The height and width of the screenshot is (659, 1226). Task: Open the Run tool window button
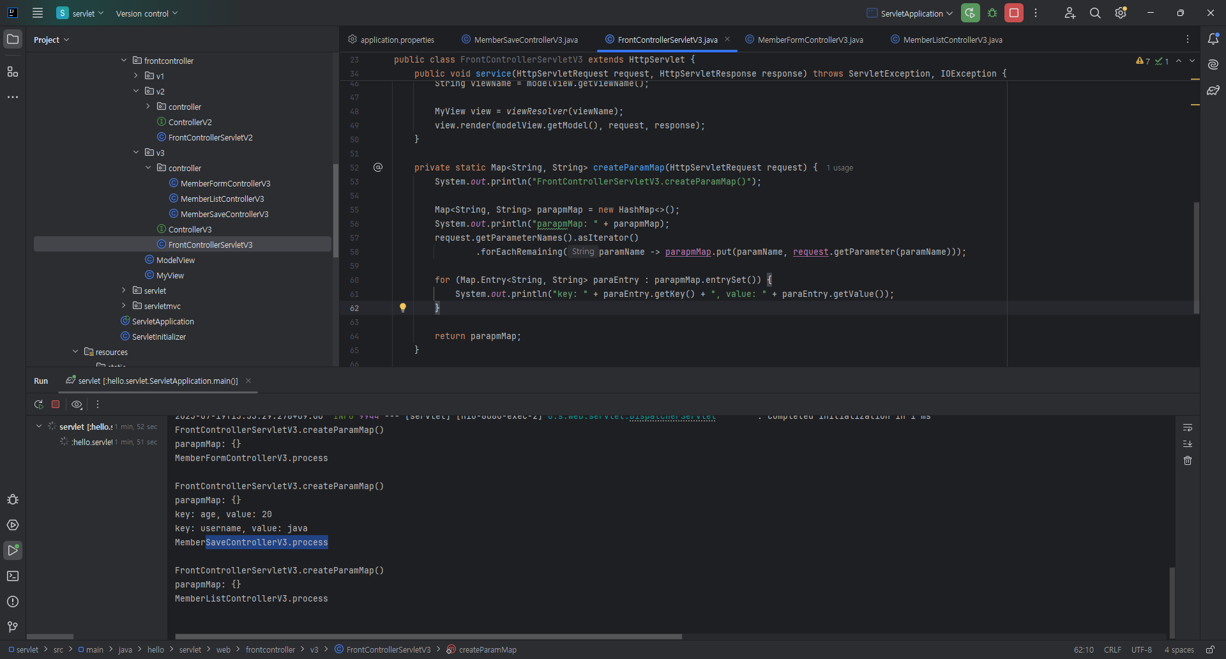13,550
